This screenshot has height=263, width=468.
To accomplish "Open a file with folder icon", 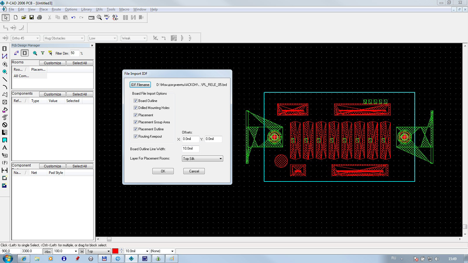I will 24,18.
